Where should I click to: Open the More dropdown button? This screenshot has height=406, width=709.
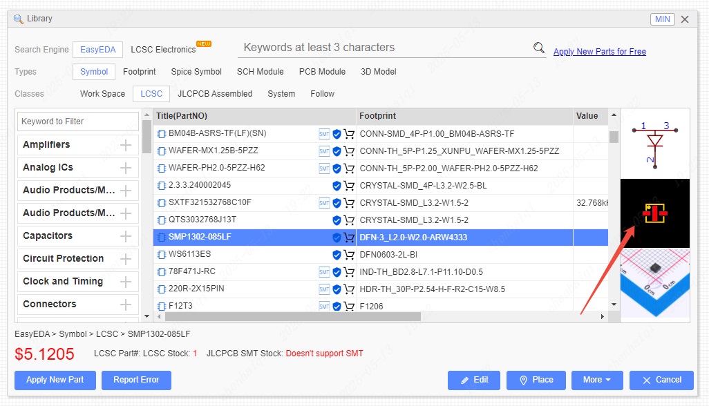point(597,380)
